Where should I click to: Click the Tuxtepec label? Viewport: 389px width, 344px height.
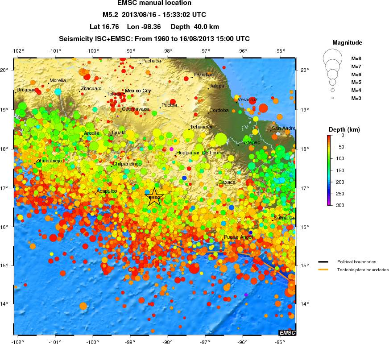[250, 142]
